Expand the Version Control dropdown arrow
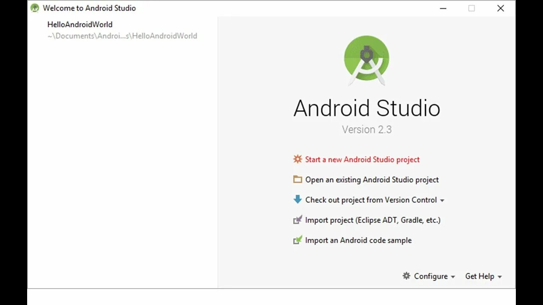Viewport: 543px width, 305px height. pos(442,200)
